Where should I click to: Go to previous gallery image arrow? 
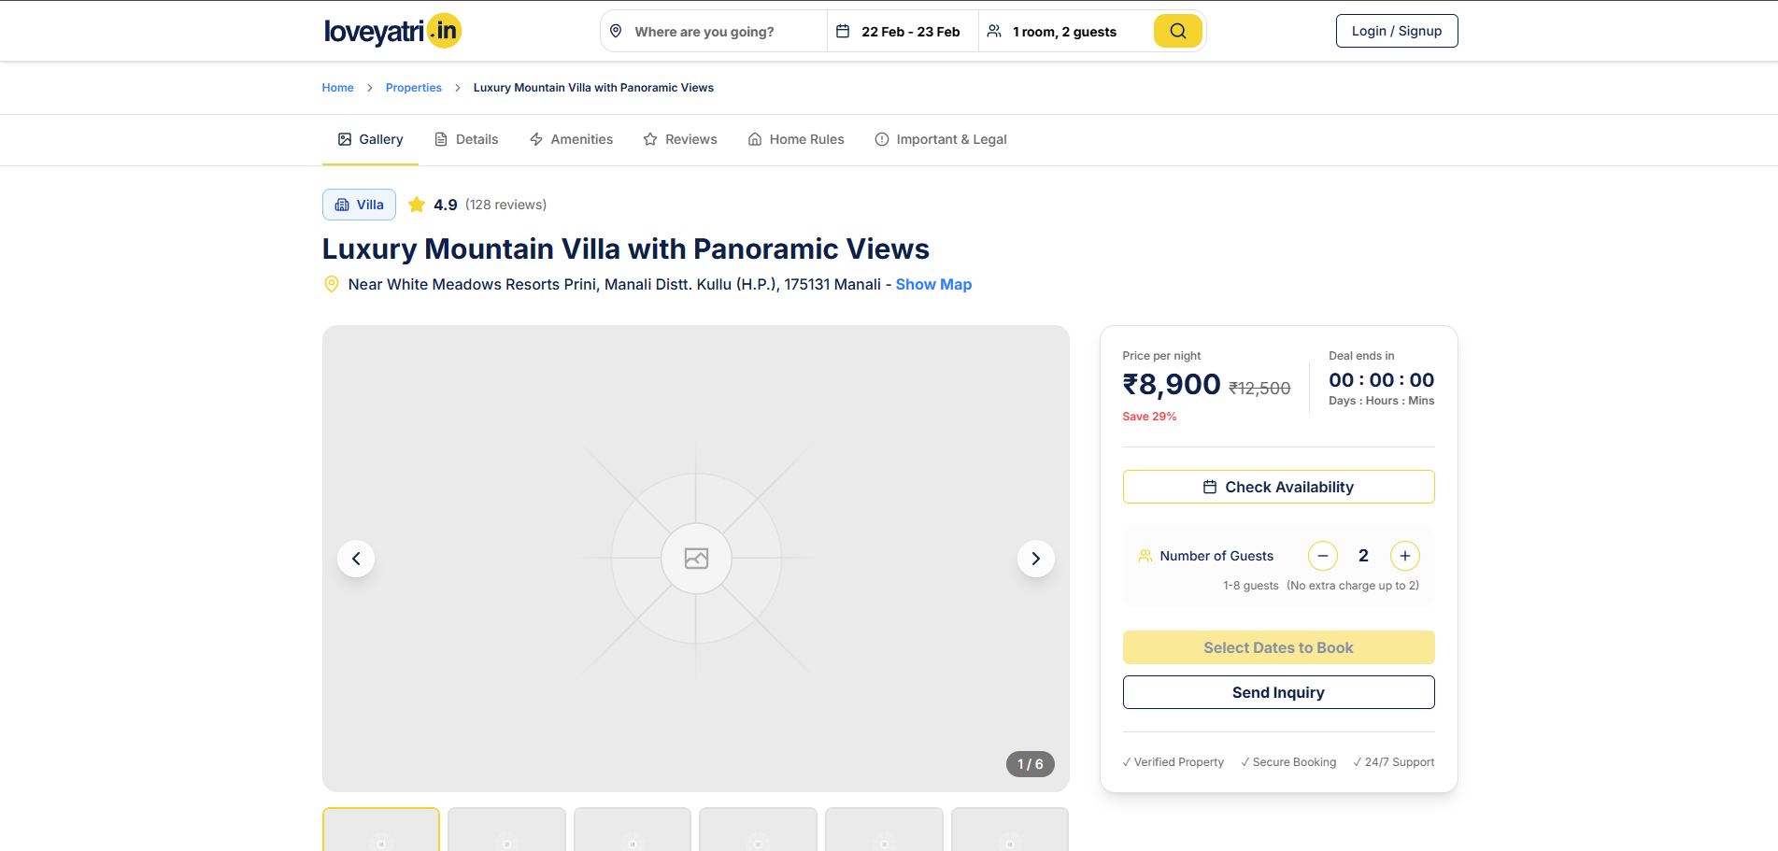tap(356, 559)
